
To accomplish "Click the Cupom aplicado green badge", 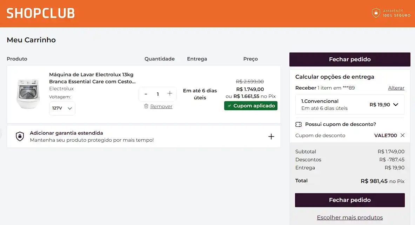I will pos(250,106).
